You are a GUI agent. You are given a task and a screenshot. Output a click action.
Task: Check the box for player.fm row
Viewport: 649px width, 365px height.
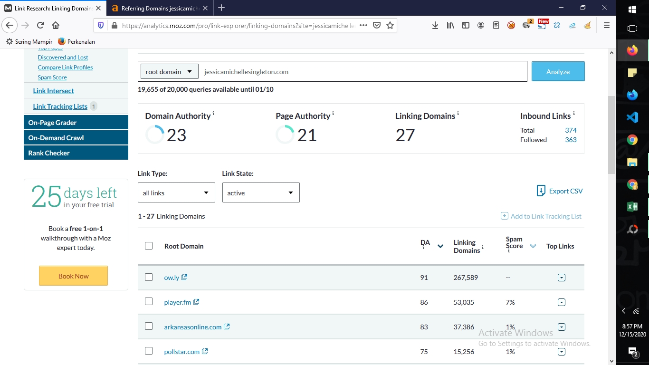click(x=149, y=301)
